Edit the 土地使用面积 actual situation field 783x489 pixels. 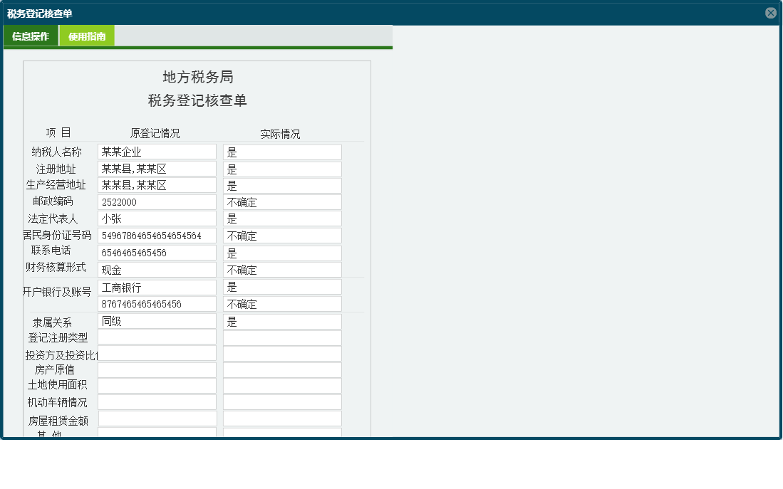pyautogui.click(x=281, y=385)
